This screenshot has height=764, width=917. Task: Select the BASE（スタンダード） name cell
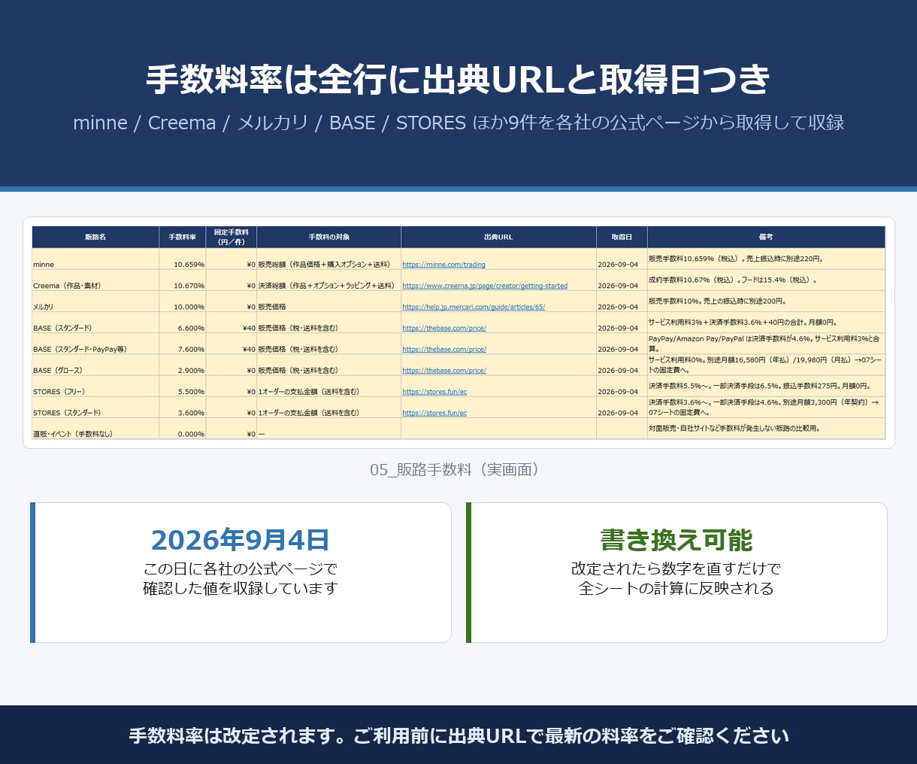[95, 322]
